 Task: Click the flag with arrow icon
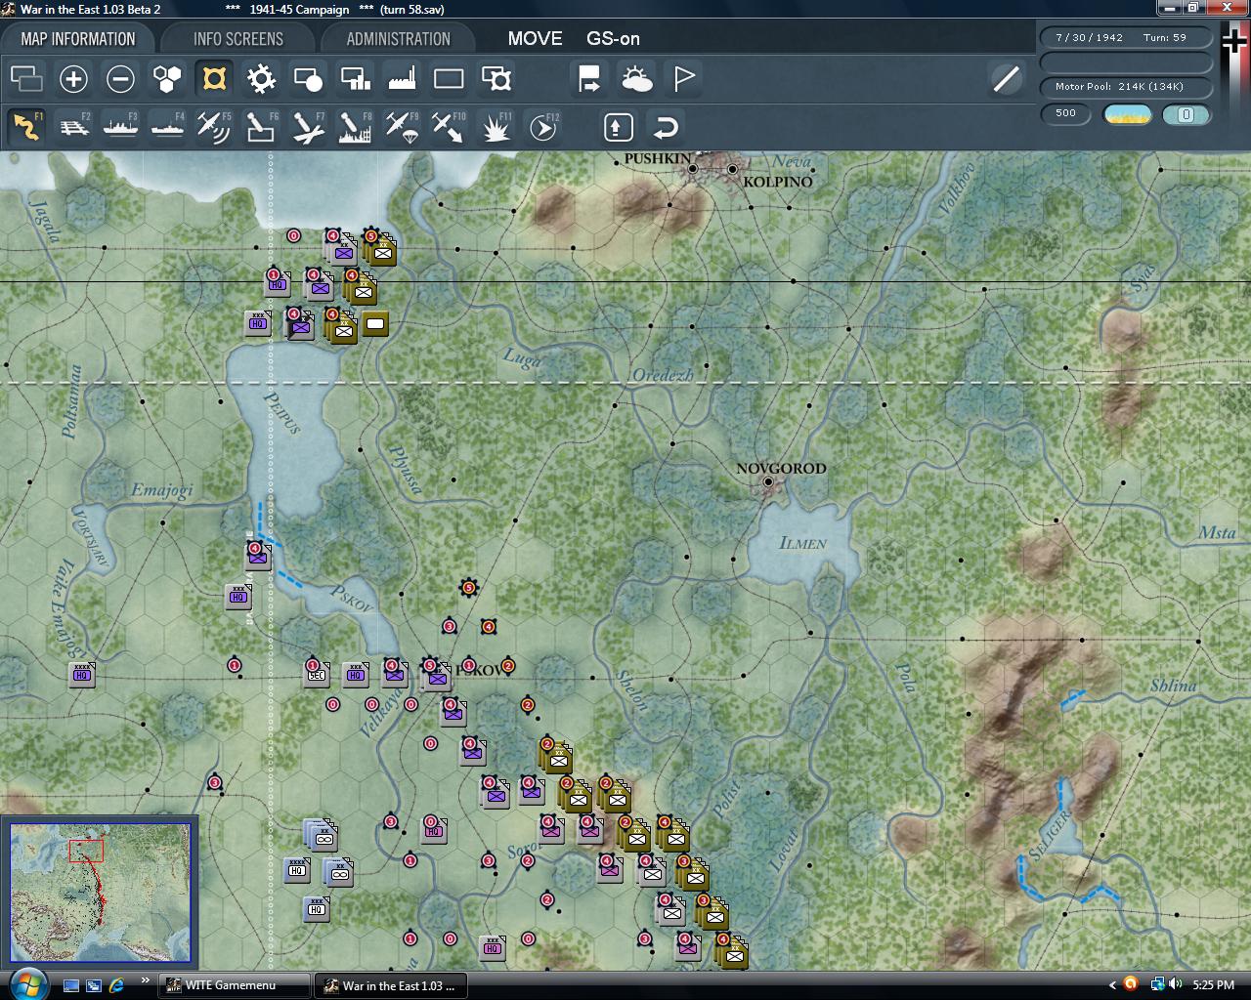pyautogui.click(x=589, y=78)
